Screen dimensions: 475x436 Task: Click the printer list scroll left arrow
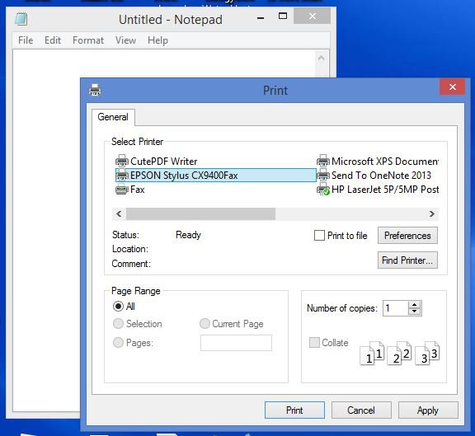[119, 213]
